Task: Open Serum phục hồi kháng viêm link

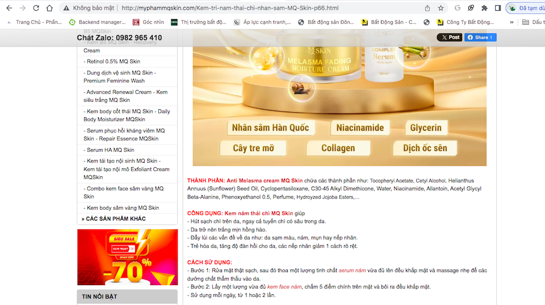Action: 124,134
